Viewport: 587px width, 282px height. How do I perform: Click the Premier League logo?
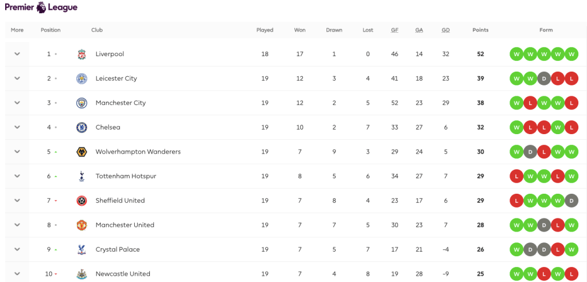point(41,7)
